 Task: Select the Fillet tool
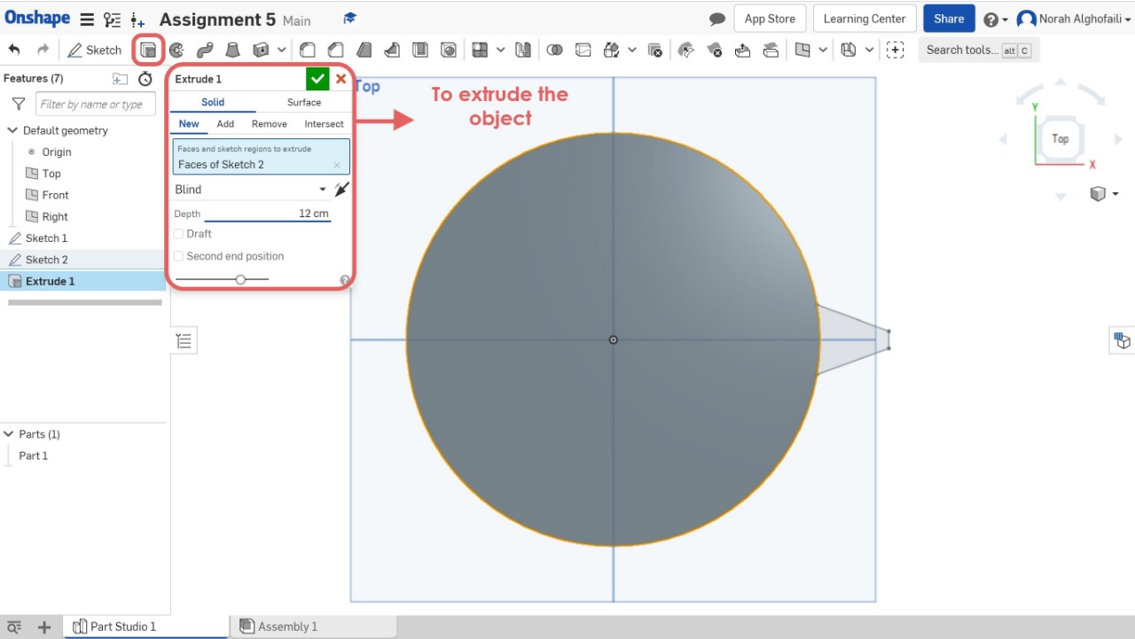point(308,50)
